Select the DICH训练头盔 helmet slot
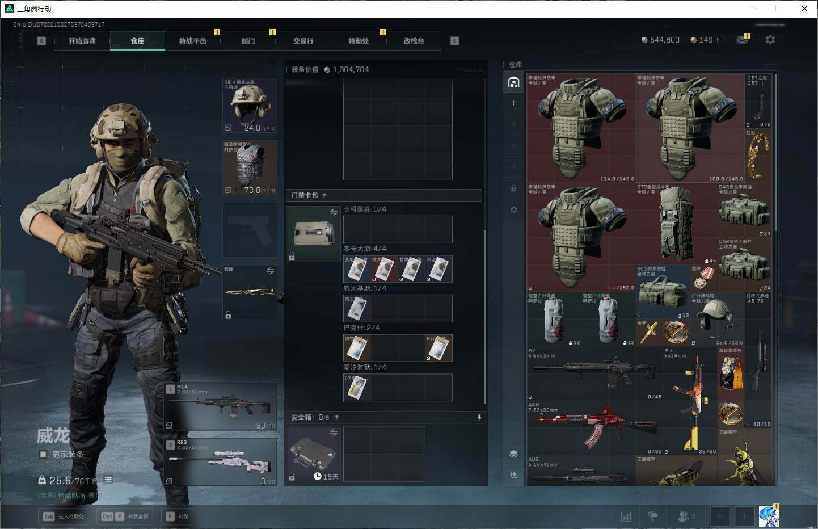The width and height of the screenshot is (818, 529). tap(250, 106)
